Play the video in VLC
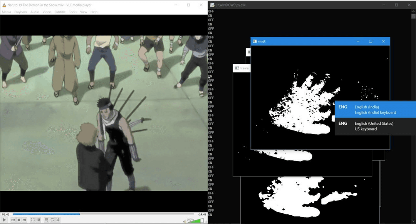Viewport: 416px width, 224px height. coord(4,220)
